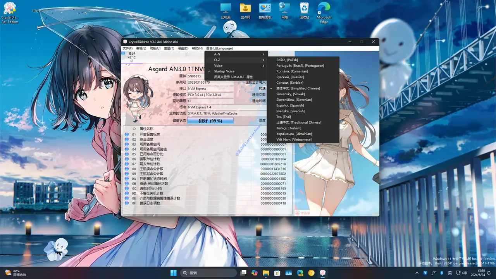The image size is (496, 279).
Task: Select Русский [Russian] language
Action: coord(303,77)
